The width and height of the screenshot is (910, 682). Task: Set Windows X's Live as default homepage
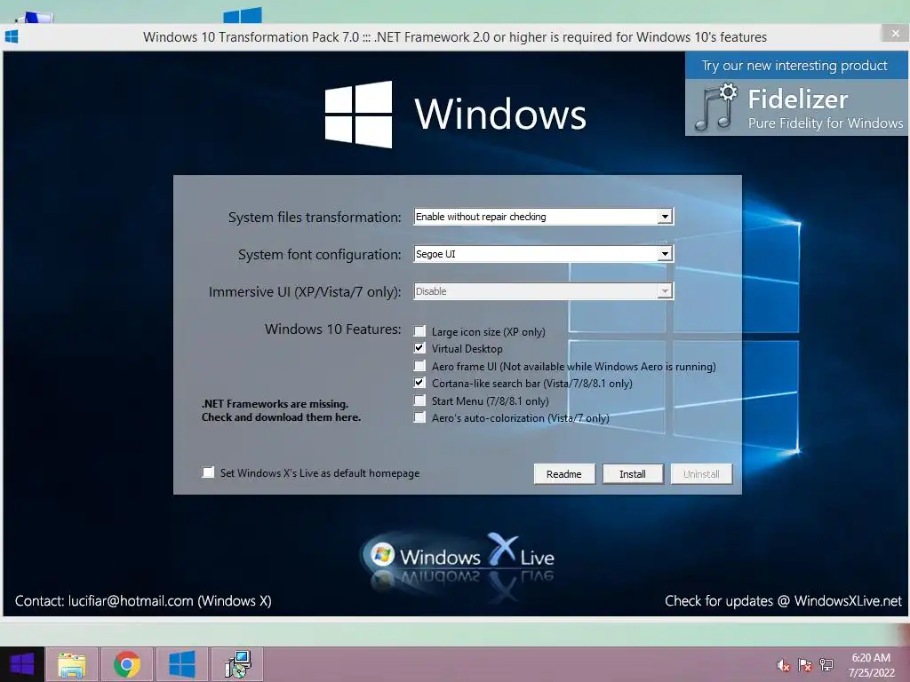tap(208, 472)
